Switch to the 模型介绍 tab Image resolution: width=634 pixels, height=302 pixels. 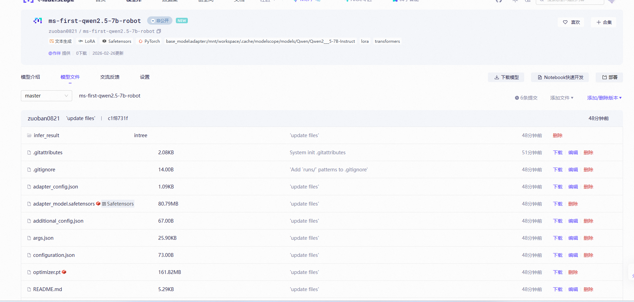pos(30,77)
